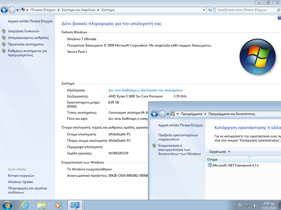Click the Προγράμματα breadcrumb
This screenshot has width=281, height=210.
tap(191, 114)
